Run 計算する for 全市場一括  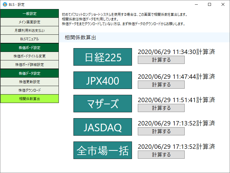click(161, 155)
